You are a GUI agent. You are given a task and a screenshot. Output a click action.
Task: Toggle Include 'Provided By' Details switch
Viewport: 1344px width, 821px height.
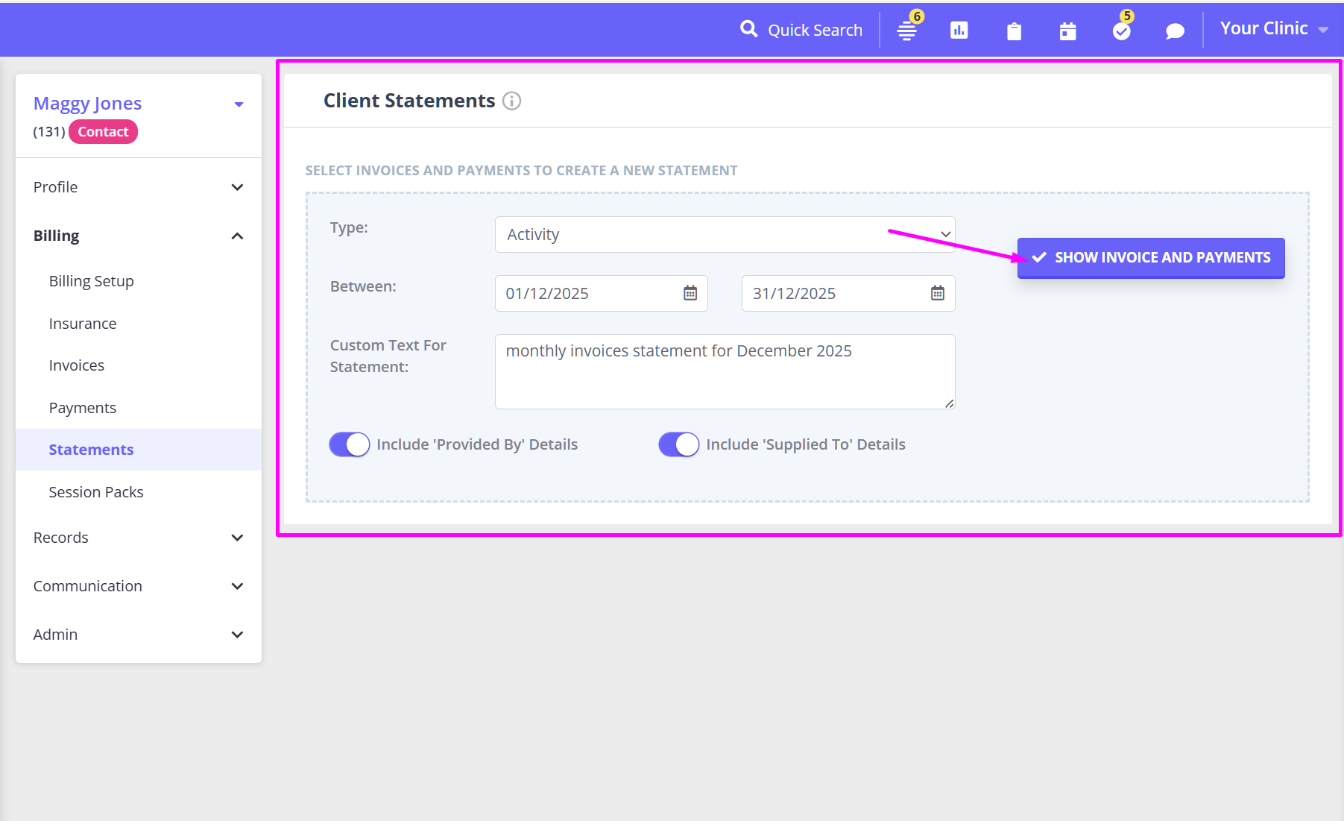pyautogui.click(x=350, y=444)
